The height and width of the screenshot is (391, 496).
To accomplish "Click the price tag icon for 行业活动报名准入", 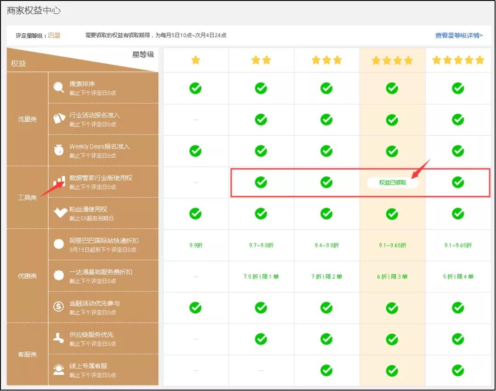I will [58, 118].
